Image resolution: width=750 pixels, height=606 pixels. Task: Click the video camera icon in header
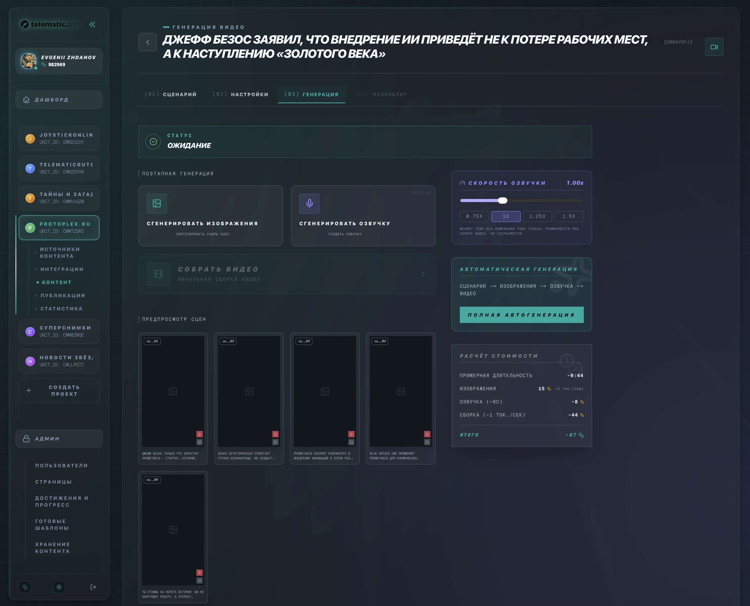[x=714, y=47]
